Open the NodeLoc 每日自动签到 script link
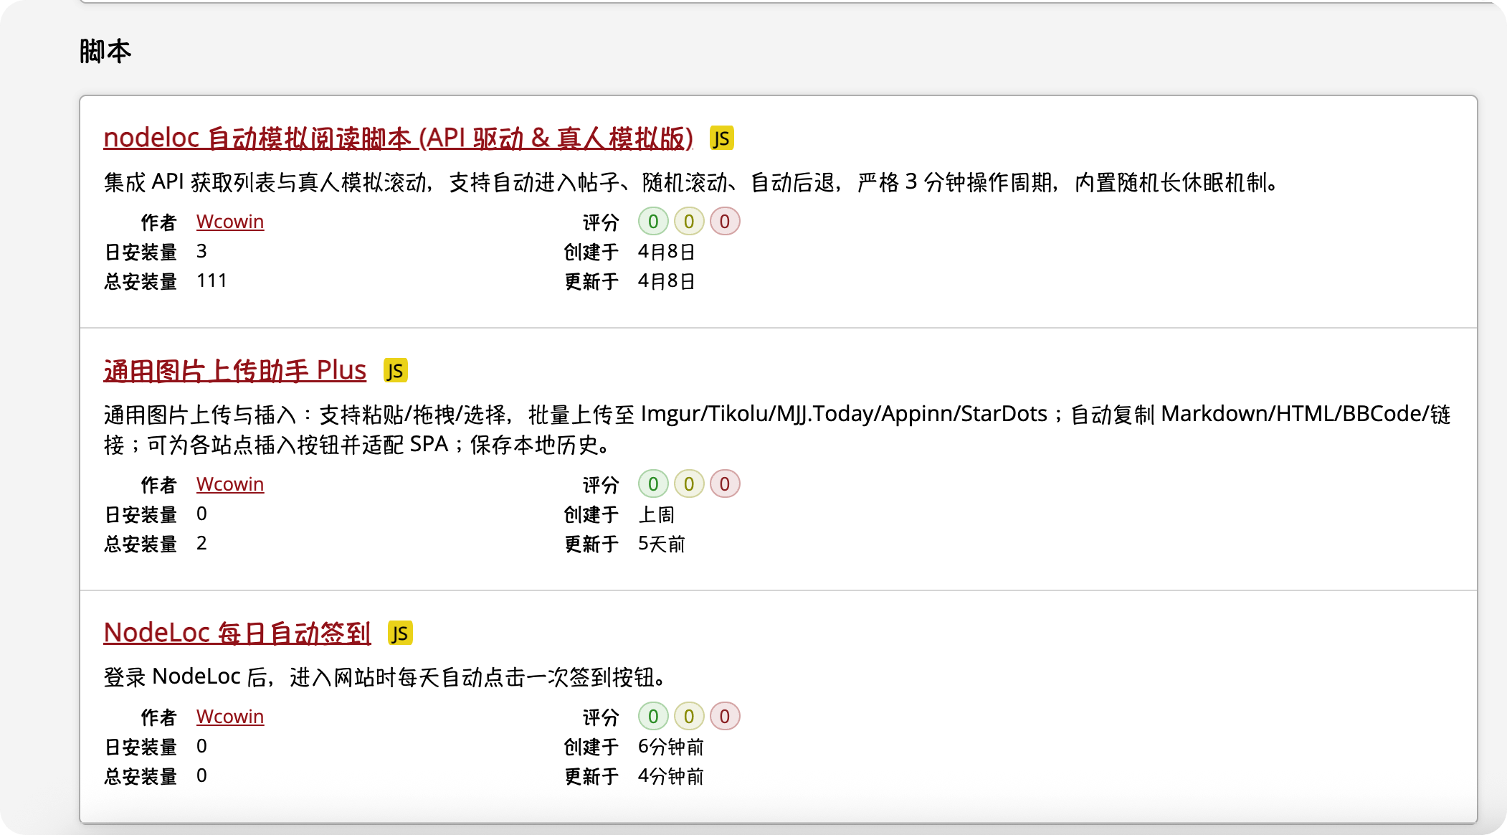 pyautogui.click(x=237, y=633)
